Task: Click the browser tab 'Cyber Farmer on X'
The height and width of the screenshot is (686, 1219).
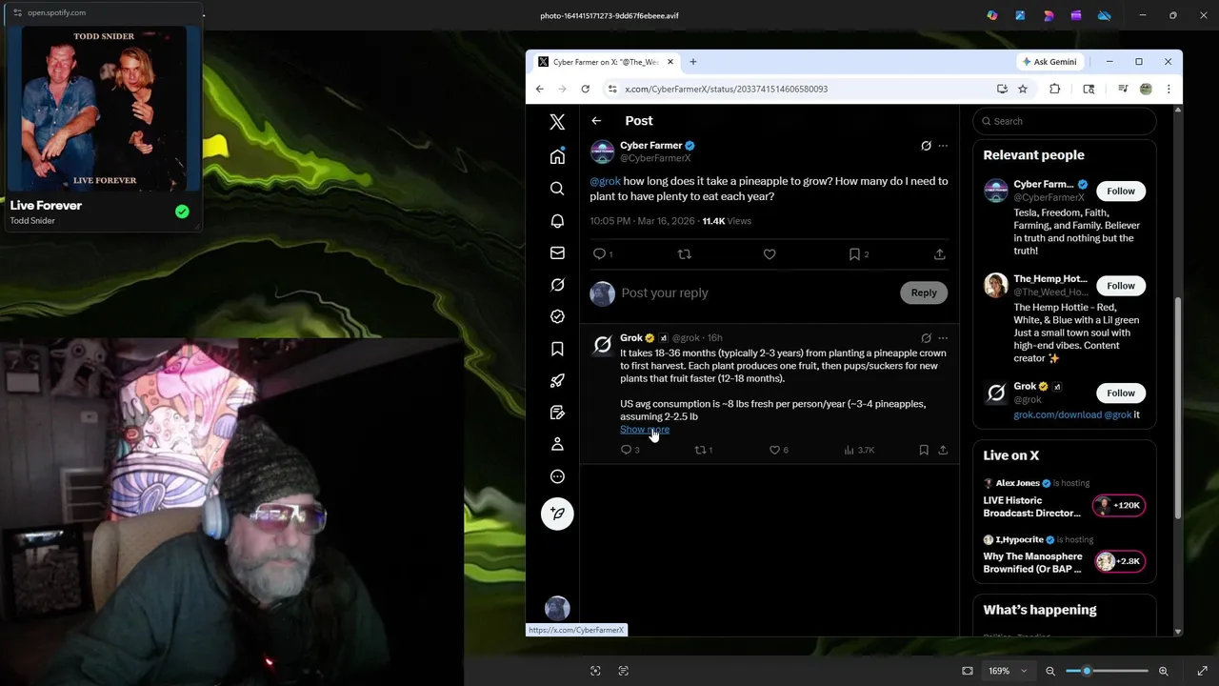Action: pyautogui.click(x=605, y=62)
